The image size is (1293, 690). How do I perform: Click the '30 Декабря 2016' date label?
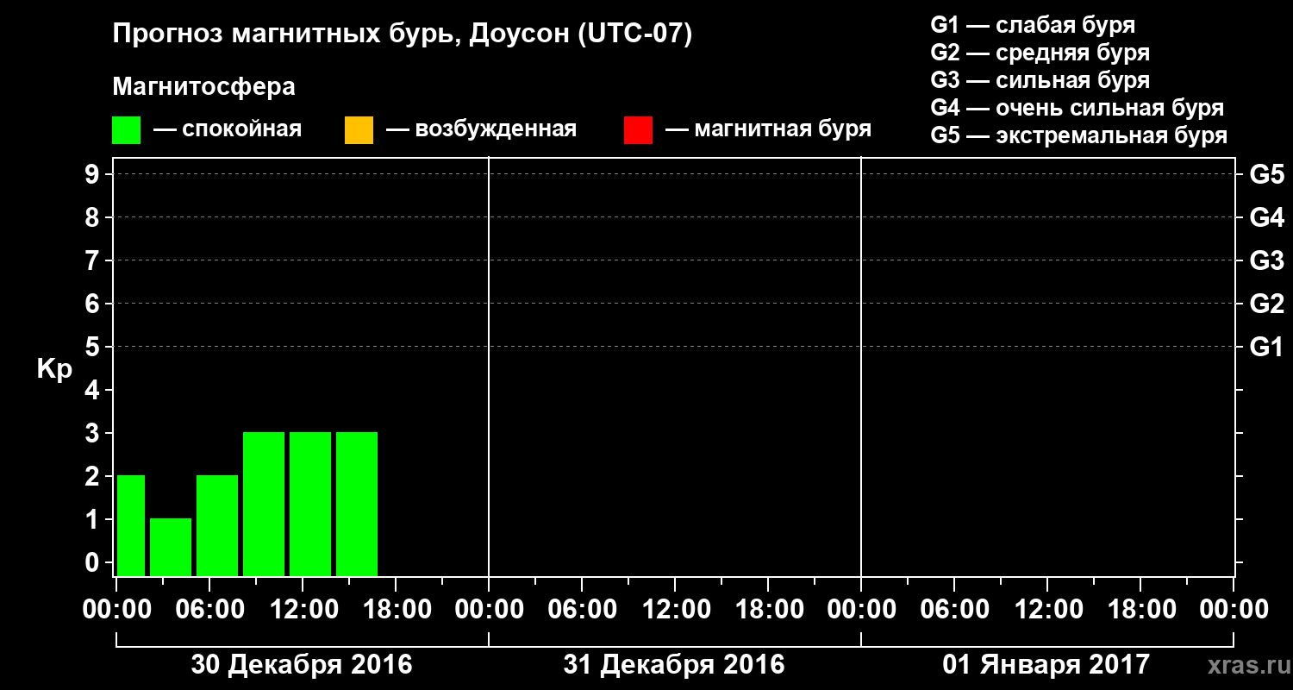coord(302,665)
